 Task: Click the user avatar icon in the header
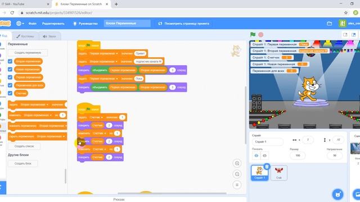click(343, 24)
